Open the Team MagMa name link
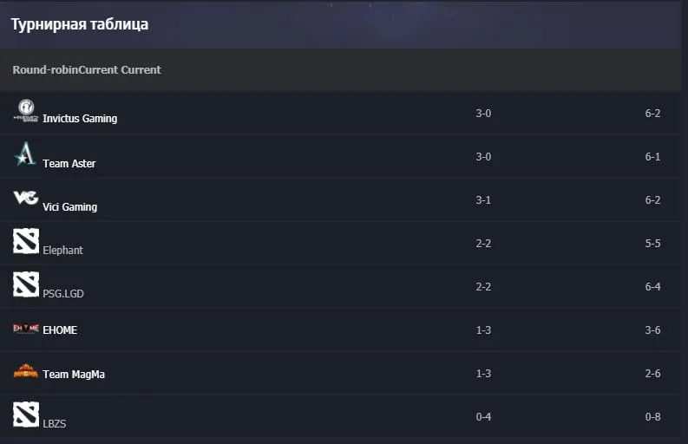This screenshot has height=444, width=688. (74, 375)
